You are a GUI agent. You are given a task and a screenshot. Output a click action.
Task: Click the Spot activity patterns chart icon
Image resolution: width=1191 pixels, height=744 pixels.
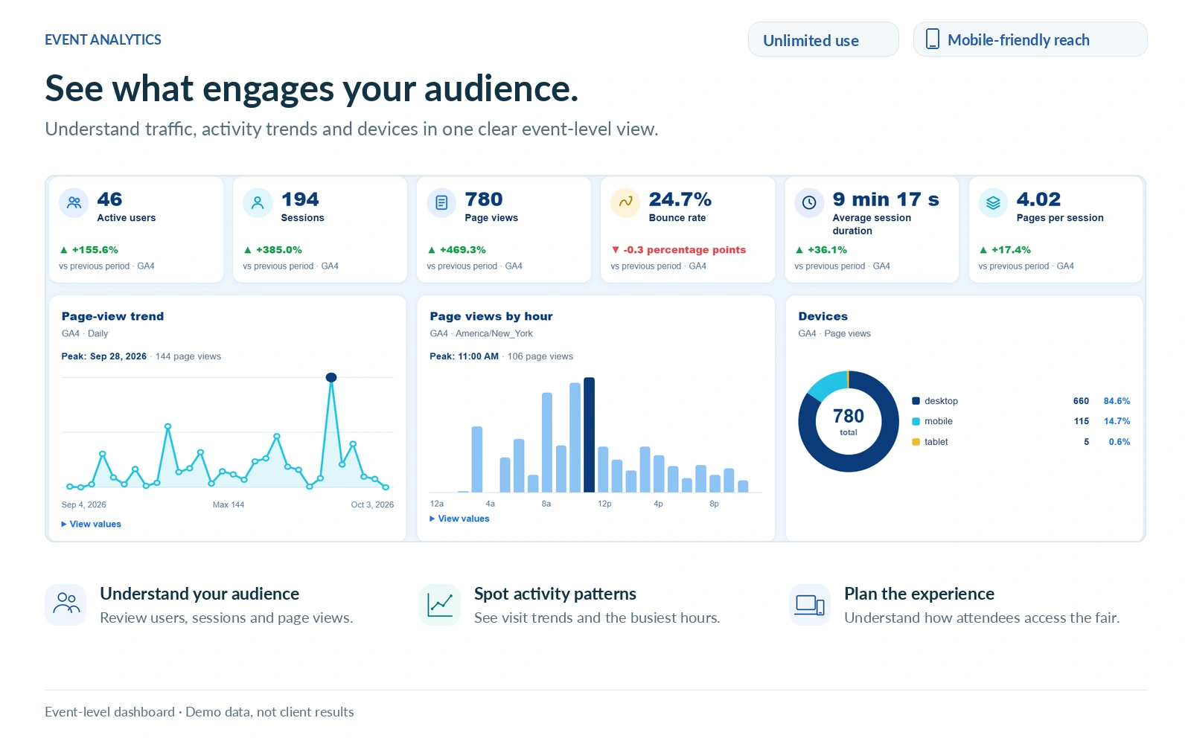(x=440, y=604)
